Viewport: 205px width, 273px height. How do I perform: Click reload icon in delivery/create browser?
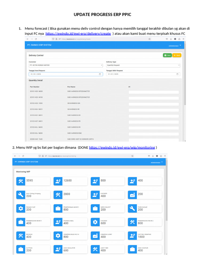36,39
